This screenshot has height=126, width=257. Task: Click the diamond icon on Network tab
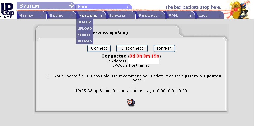click(x=102, y=16)
